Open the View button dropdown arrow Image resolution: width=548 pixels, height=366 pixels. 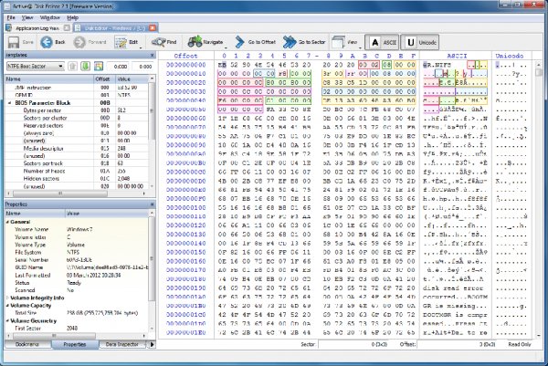point(360,47)
